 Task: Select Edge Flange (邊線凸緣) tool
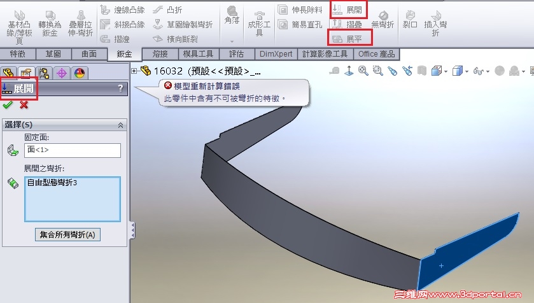point(123,10)
